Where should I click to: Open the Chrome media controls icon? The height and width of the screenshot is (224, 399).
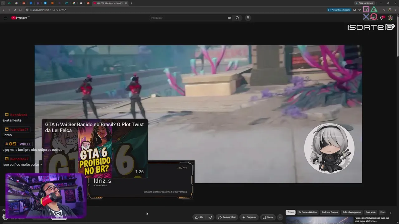point(384,10)
